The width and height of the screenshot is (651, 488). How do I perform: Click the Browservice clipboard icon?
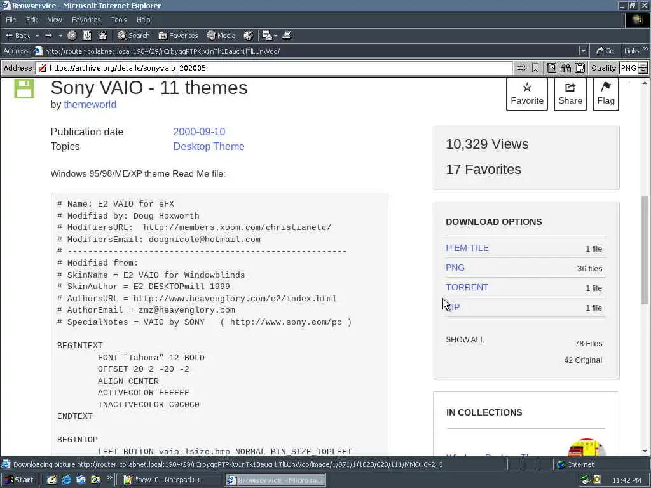(x=580, y=68)
